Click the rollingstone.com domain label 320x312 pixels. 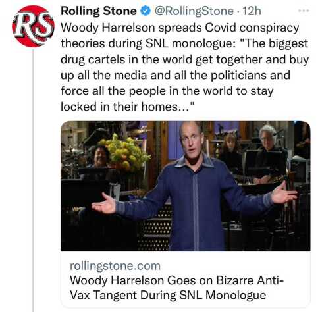[115, 266]
